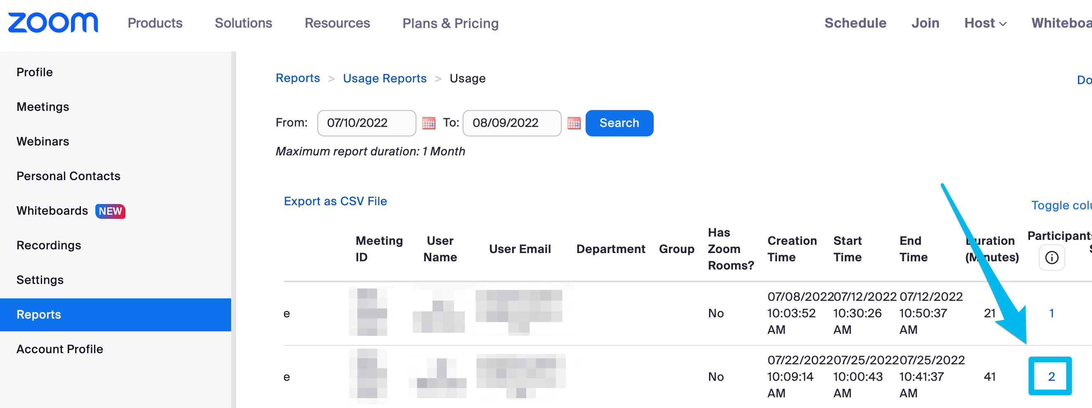This screenshot has height=408, width=1092.
Task: Open the Solutions menu
Action: (x=243, y=23)
